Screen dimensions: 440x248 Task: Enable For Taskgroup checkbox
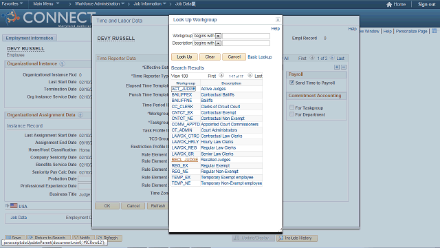(291, 107)
